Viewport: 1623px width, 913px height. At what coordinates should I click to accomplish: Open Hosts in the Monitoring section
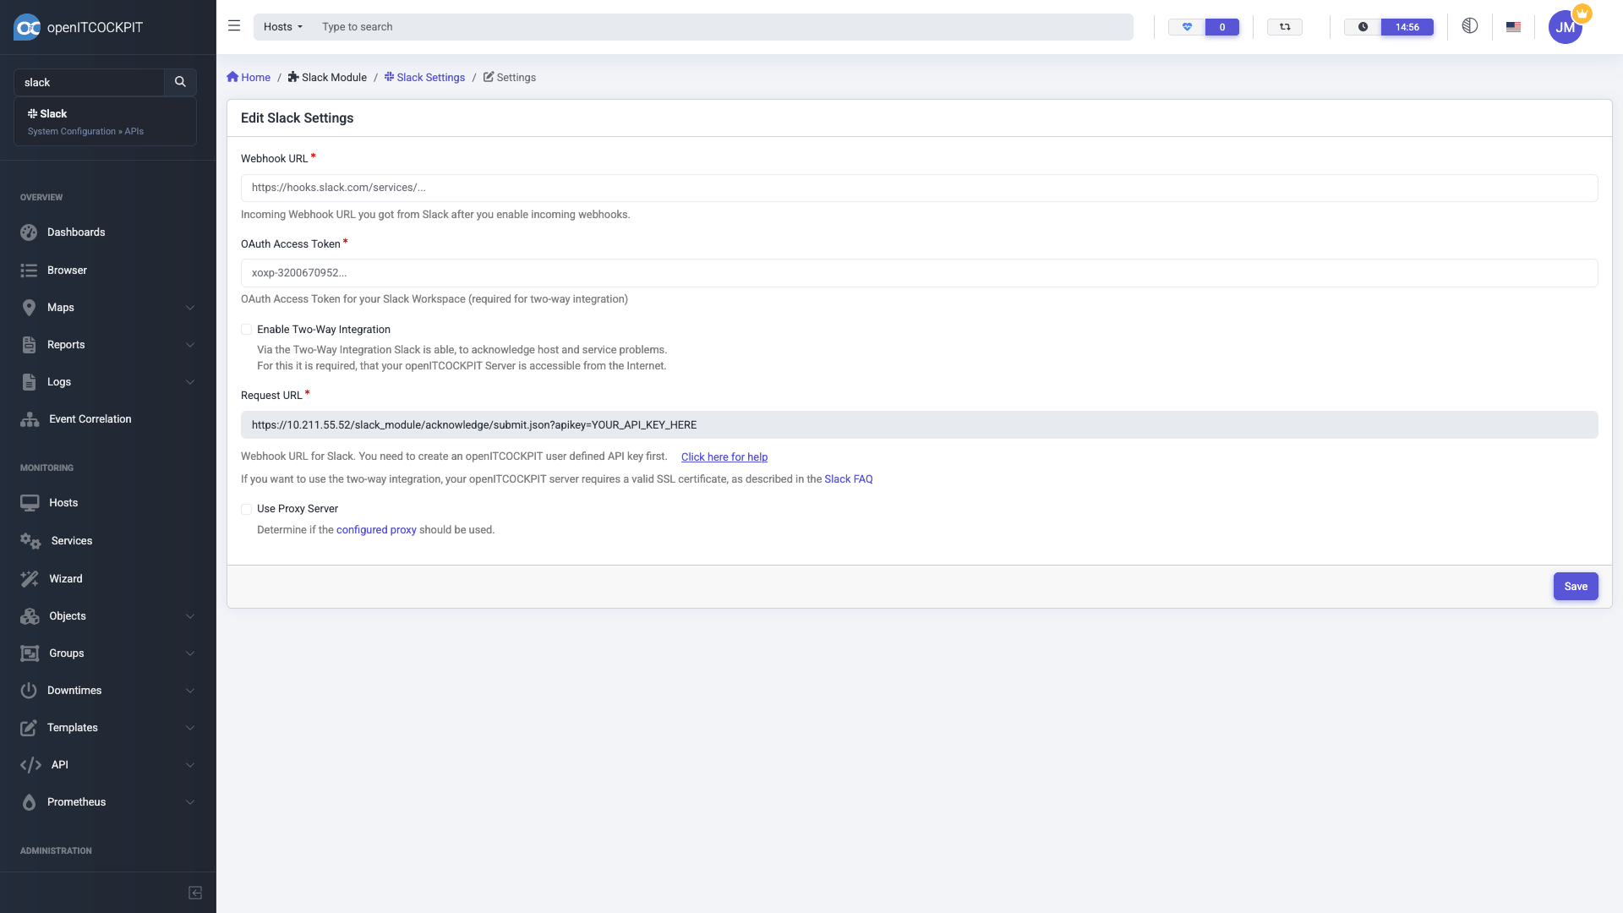[63, 503]
